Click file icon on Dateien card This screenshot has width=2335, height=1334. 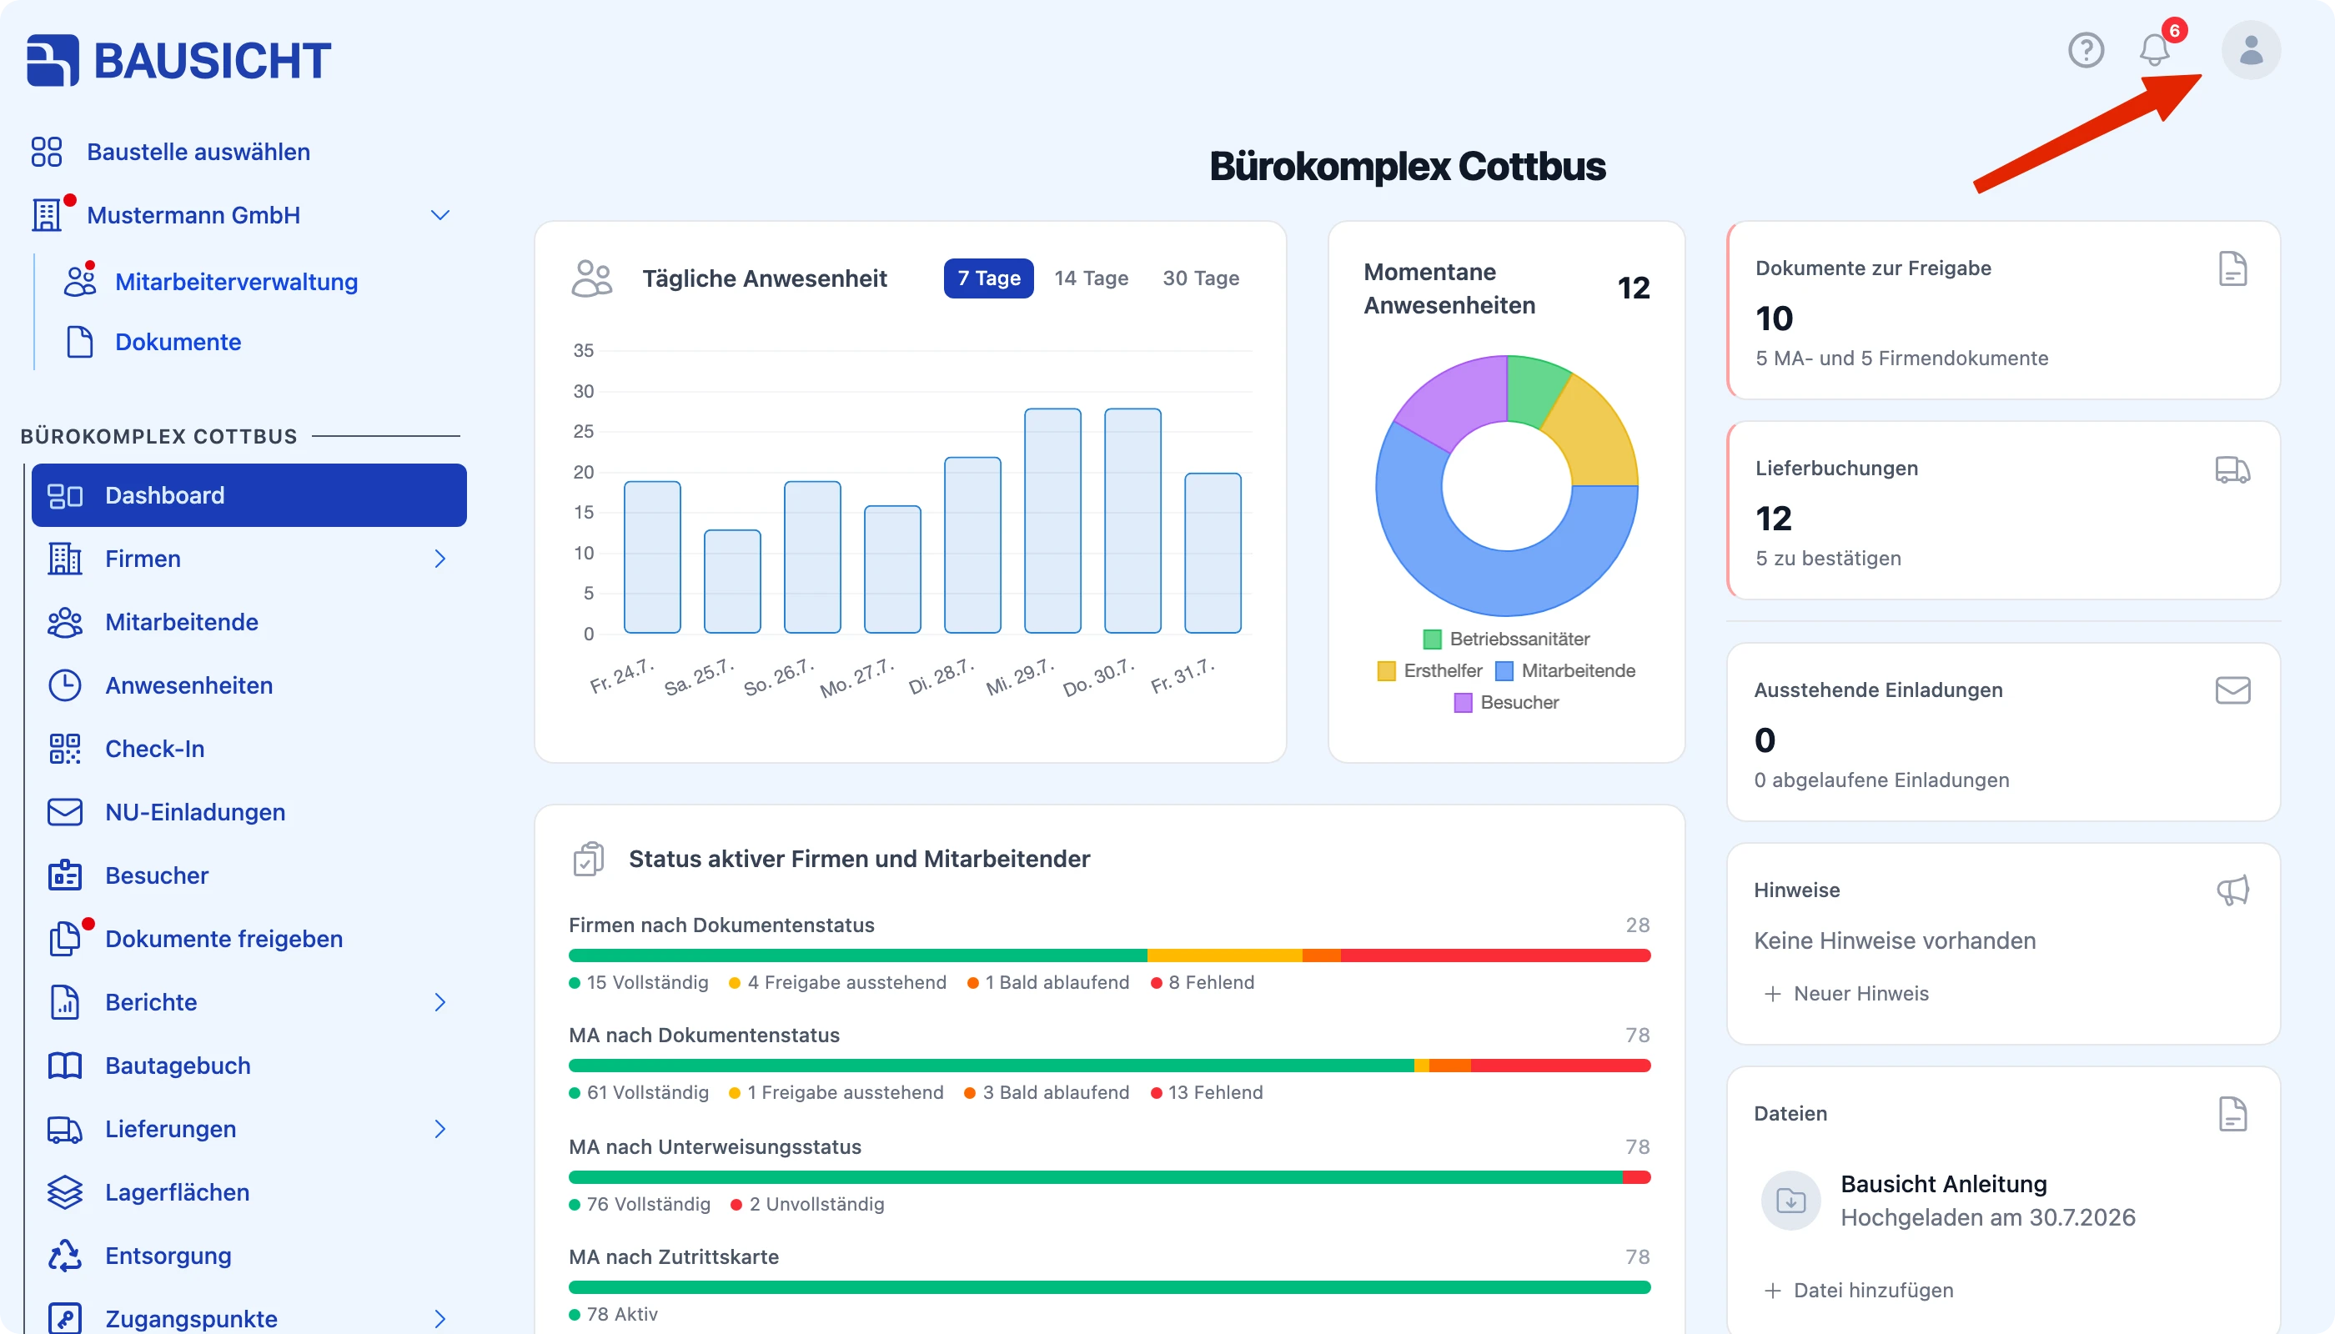pos(2232,1113)
